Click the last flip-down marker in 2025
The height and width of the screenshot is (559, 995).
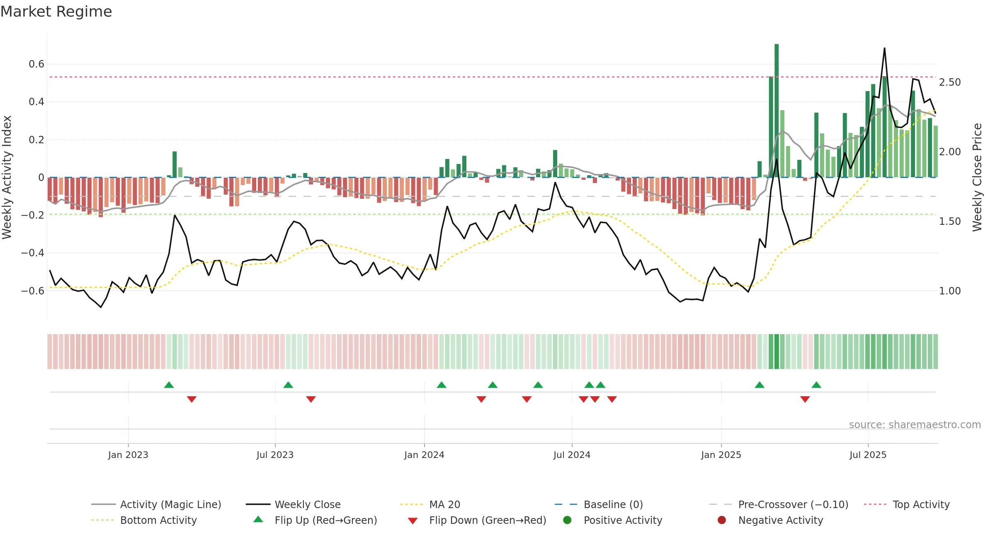pos(805,399)
